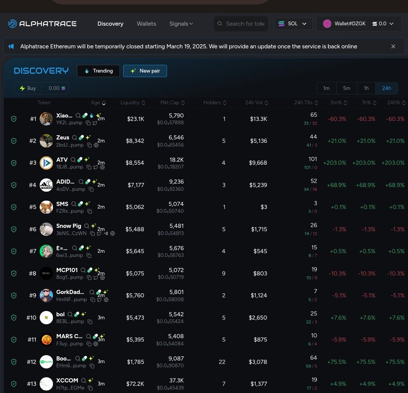Viewport: 408px width, 393px height.
Task: Open the Snow Pig token name link
Action: pyautogui.click(x=69, y=226)
